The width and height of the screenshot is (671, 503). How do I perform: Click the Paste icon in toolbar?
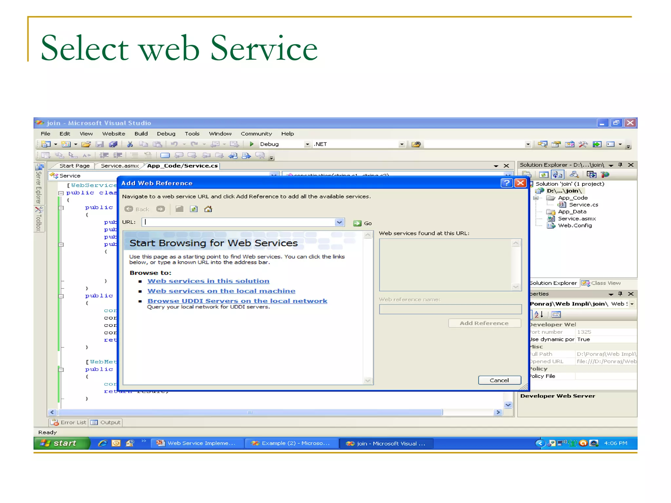158,144
